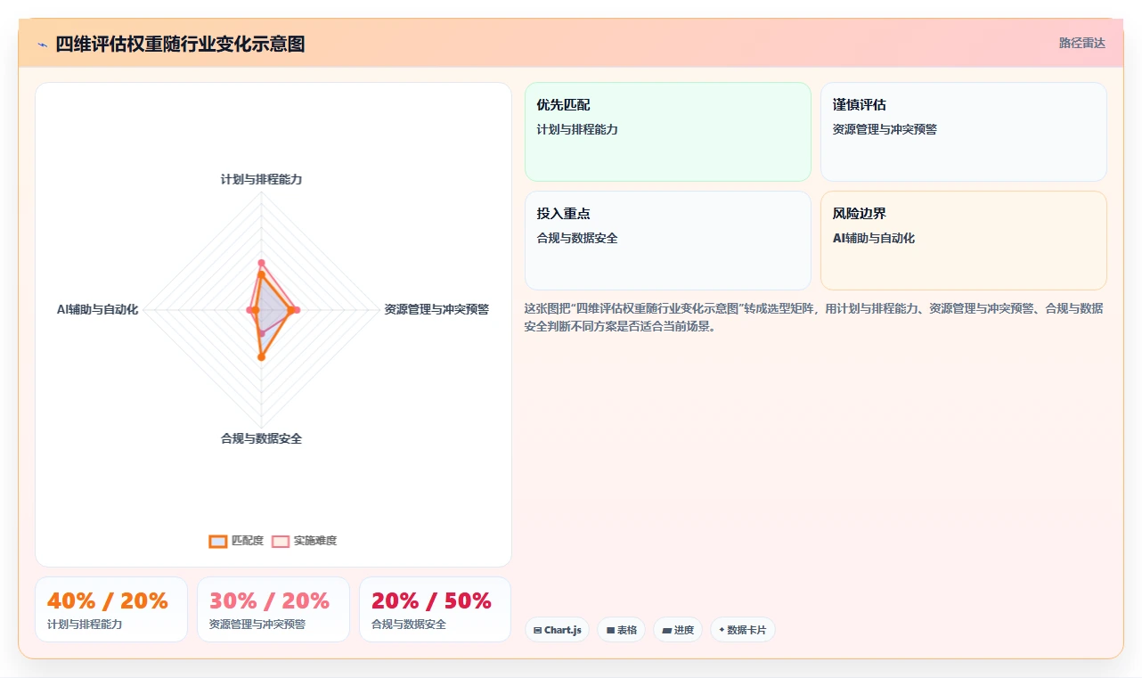1142x678 pixels.
Task: Toggle the 匹配度 legend item
Action: (x=236, y=541)
